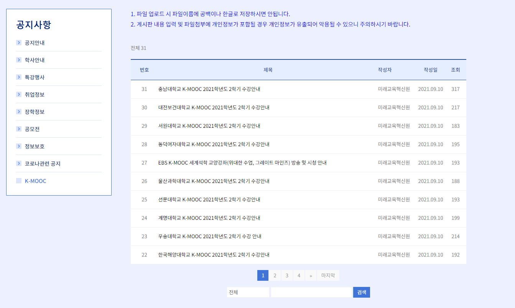Click the 작성자 column header

click(385, 70)
